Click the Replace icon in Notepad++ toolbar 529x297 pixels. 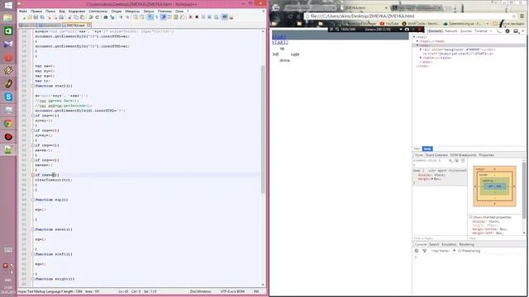pyautogui.click(x=112, y=17)
